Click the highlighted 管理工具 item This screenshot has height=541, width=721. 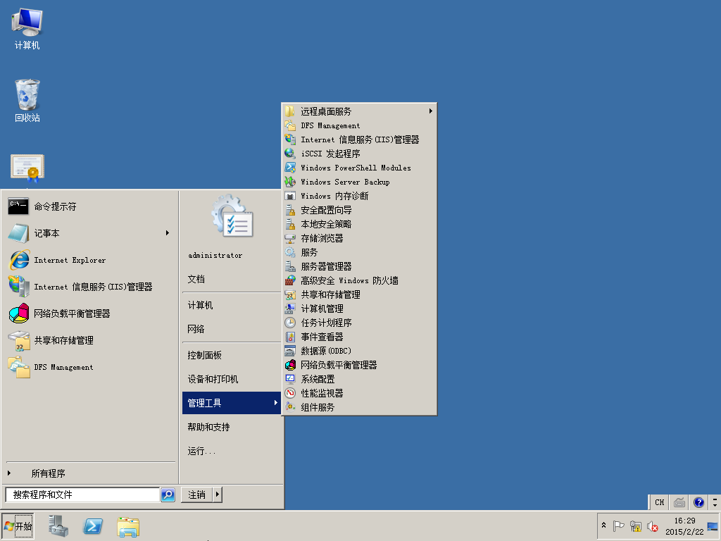(231, 403)
